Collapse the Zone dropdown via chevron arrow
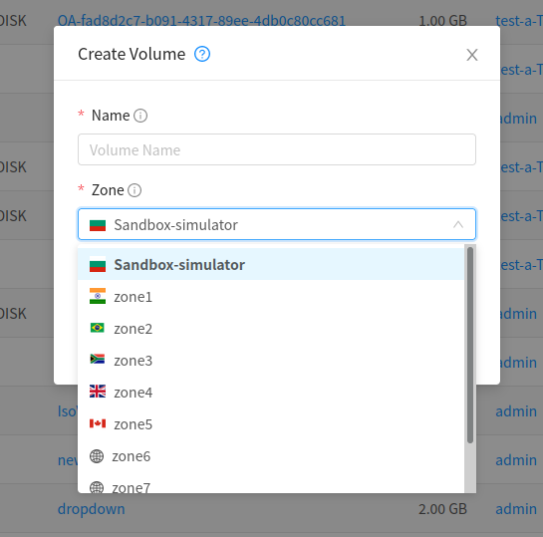This screenshot has width=543, height=537. 458,224
